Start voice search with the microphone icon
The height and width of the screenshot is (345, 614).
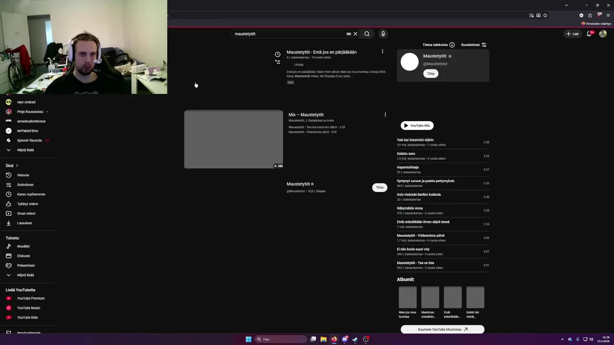(x=383, y=34)
